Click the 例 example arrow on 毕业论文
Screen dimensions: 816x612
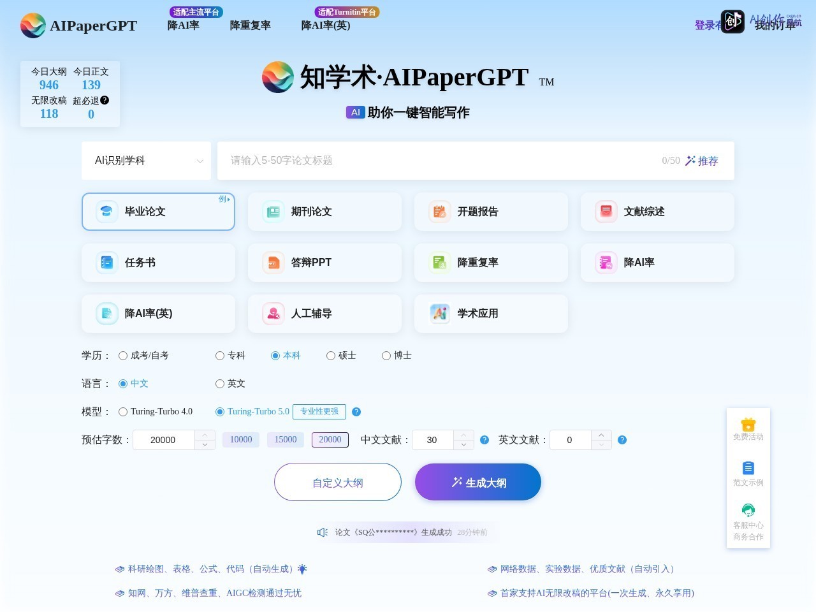pos(224,200)
